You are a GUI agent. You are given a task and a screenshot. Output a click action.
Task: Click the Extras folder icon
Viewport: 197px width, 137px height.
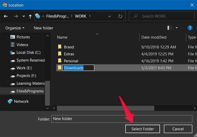60,54
